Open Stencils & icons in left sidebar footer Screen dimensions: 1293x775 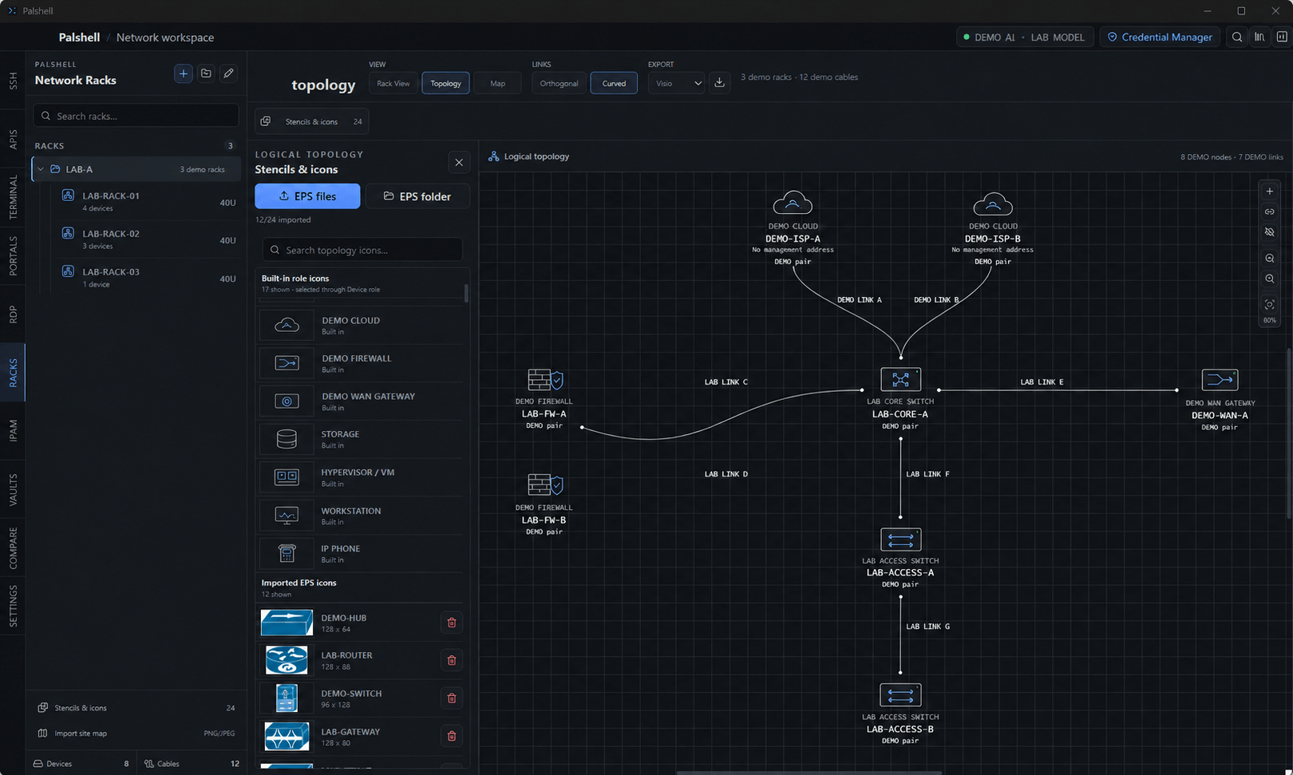(x=136, y=708)
